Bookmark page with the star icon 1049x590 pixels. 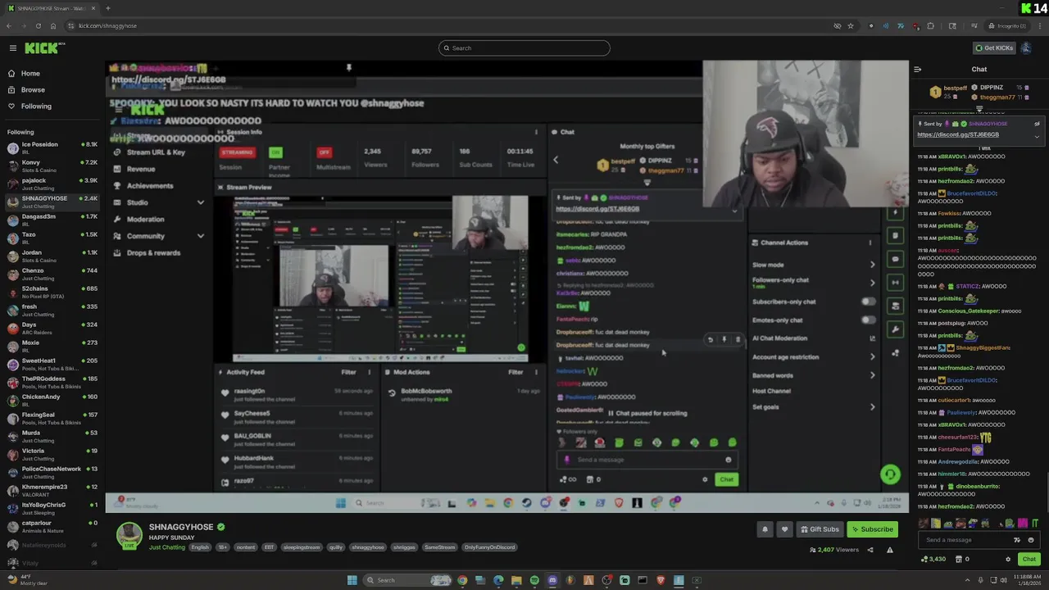[x=851, y=25]
